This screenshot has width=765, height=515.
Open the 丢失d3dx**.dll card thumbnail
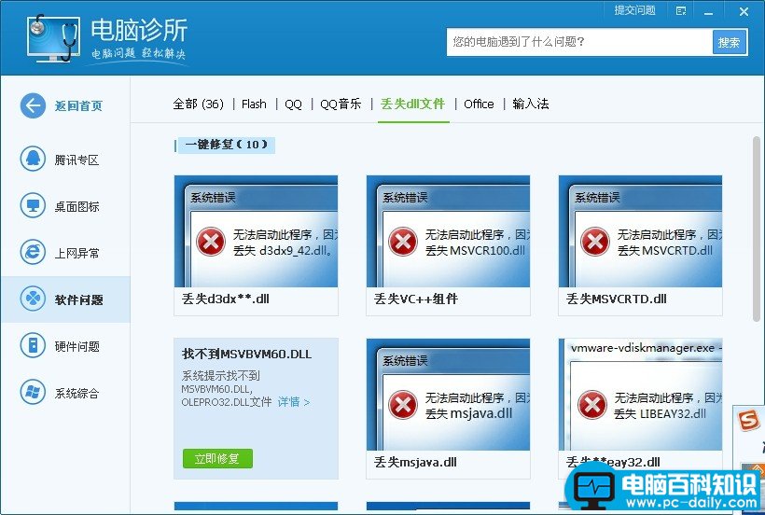pyautogui.click(x=257, y=231)
